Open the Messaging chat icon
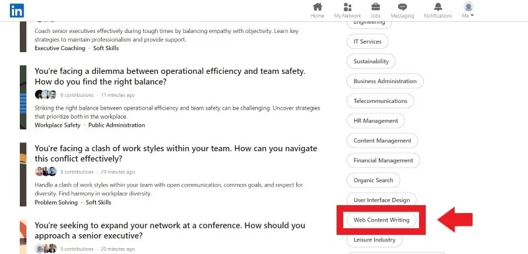The image size is (528, 254). tap(402, 7)
